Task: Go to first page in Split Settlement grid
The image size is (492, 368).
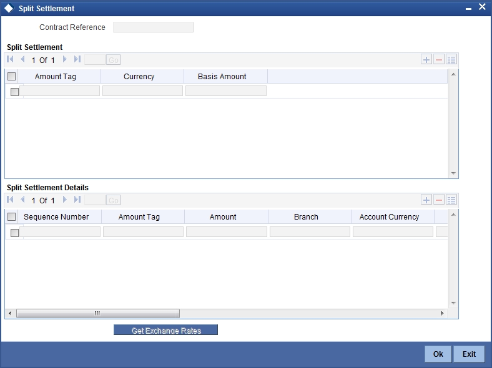Action: pos(10,59)
